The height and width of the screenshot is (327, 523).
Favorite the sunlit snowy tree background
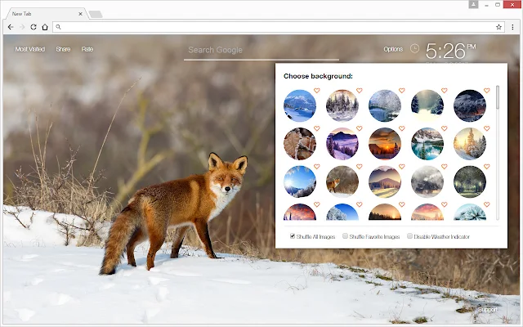pyautogui.click(x=487, y=128)
